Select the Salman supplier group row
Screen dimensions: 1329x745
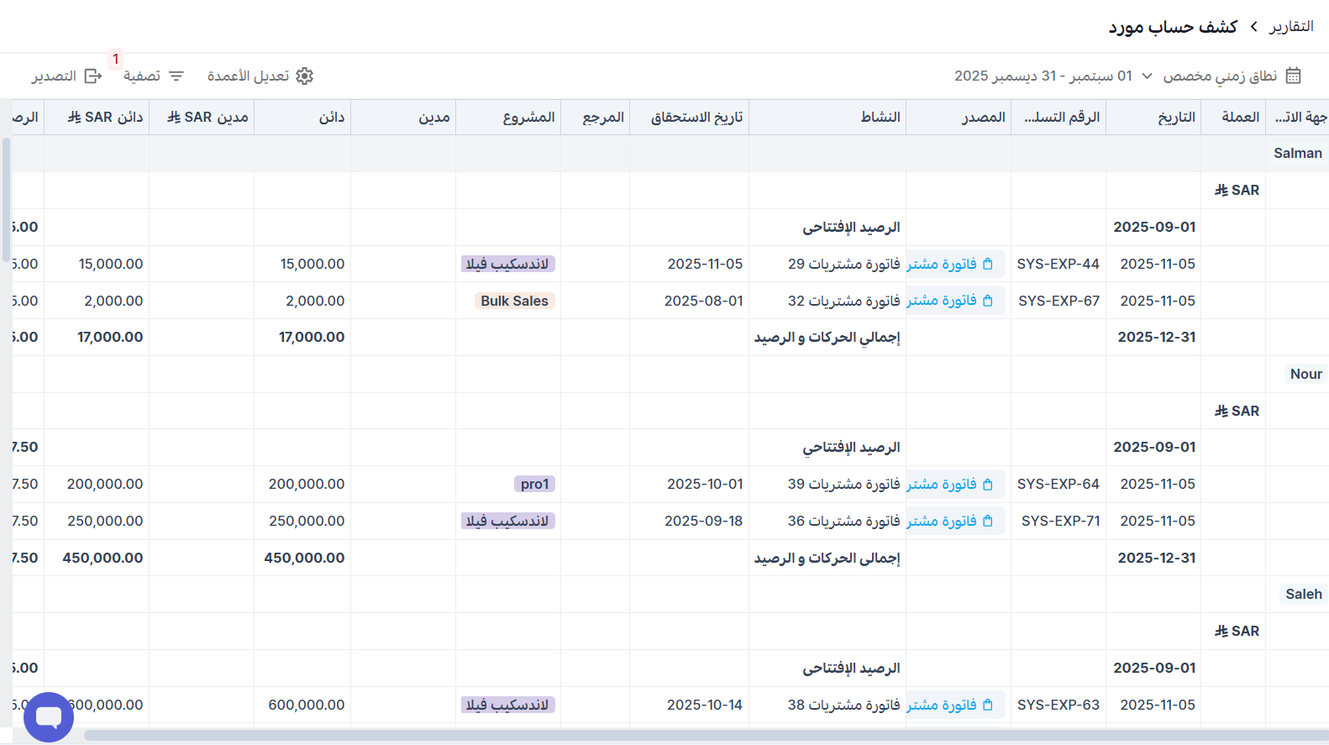click(x=670, y=153)
